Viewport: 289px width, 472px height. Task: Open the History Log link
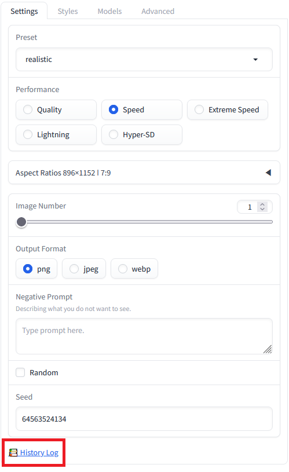[39, 452]
